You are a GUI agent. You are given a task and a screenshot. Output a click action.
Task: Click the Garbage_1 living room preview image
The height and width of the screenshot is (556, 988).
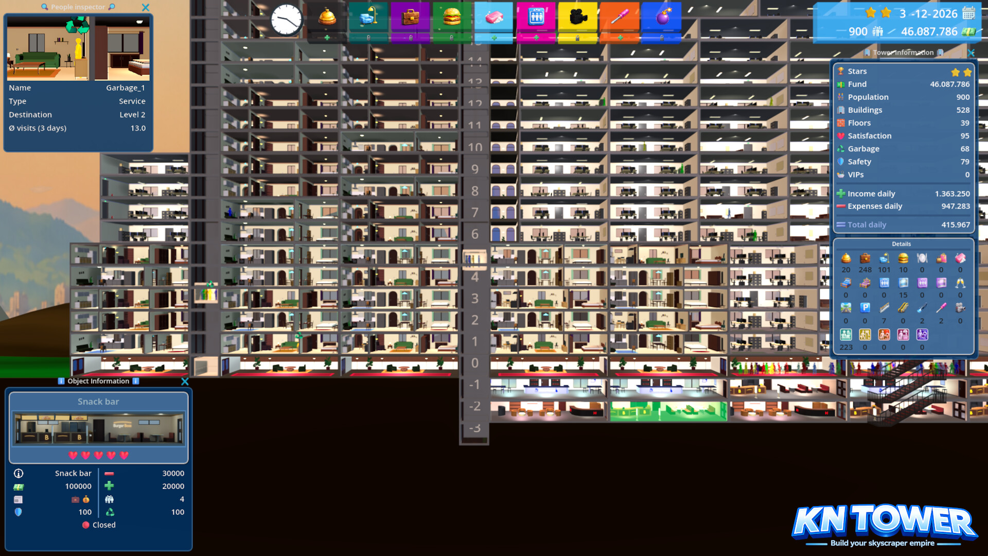tap(48, 48)
